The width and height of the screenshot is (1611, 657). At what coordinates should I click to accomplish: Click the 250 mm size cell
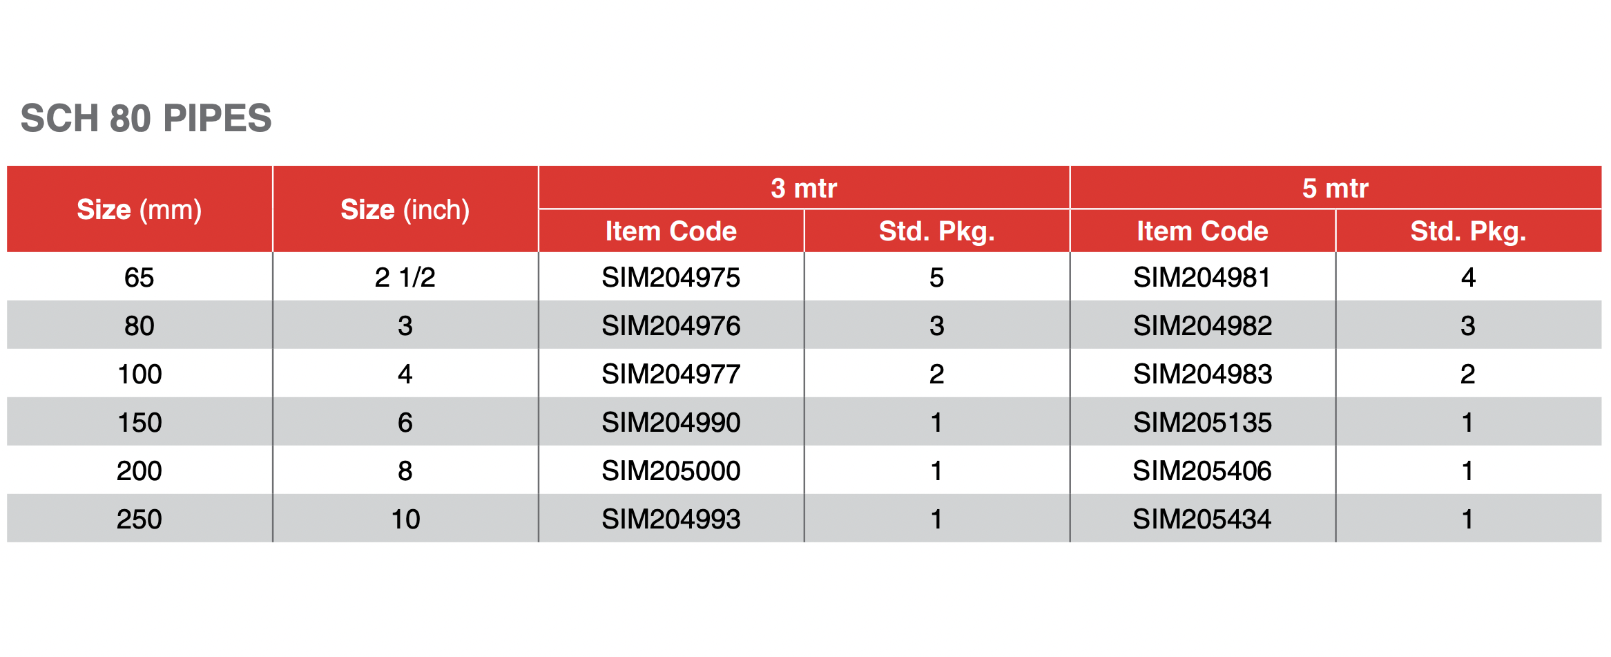coord(139,520)
